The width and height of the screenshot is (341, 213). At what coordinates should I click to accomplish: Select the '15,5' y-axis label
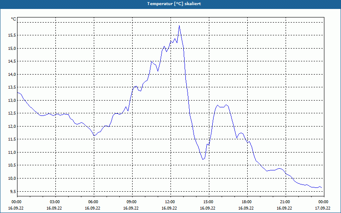coord(12,35)
